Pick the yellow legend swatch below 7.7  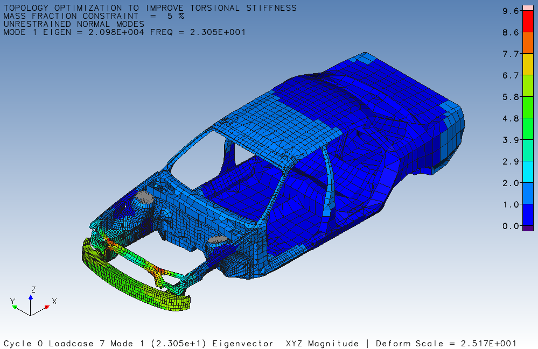pyautogui.click(x=528, y=64)
